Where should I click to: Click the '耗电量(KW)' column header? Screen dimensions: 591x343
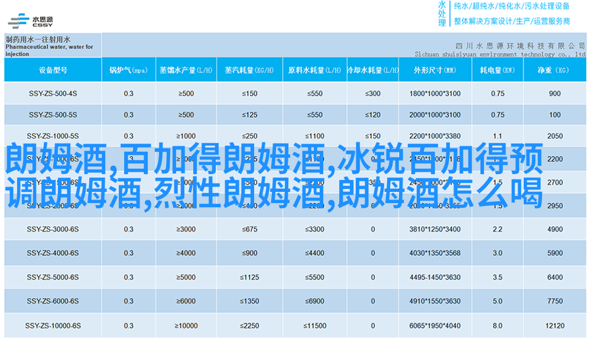tap(497, 70)
